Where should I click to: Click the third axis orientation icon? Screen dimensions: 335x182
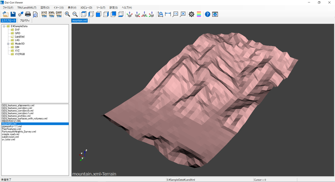click(x=144, y=14)
